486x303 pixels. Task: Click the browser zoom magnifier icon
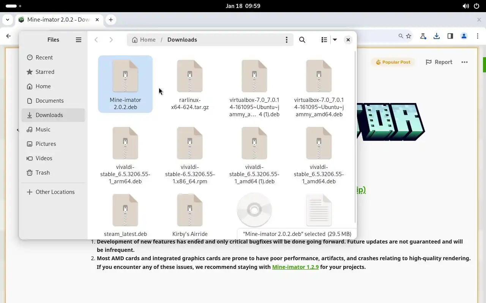401,36
